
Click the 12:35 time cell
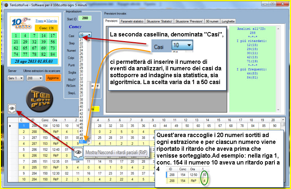click(56, 162)
